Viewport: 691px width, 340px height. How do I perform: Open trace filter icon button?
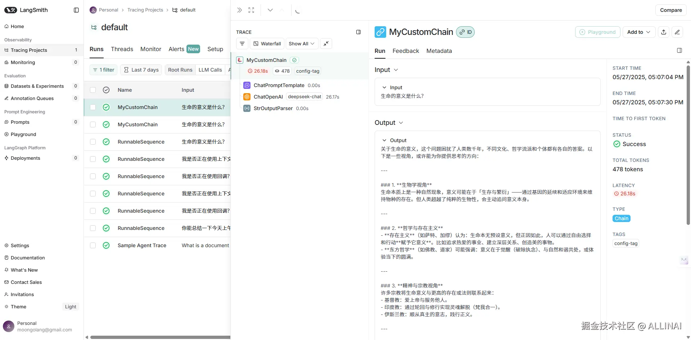coord(242,44)
